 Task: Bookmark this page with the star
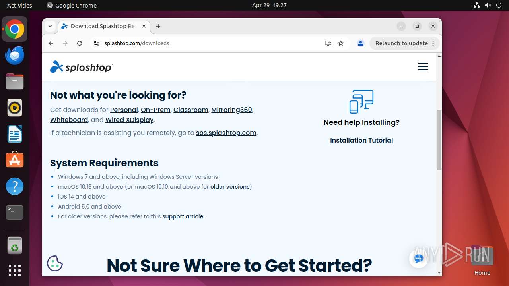point(341,43)
